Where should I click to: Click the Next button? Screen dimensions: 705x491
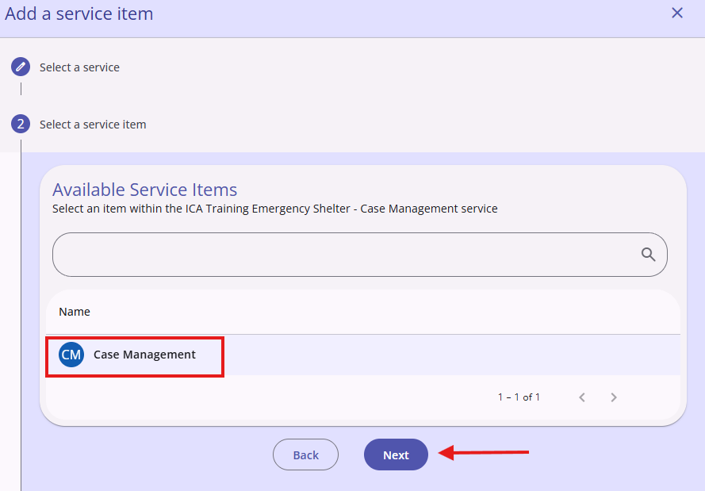[396, 455]
